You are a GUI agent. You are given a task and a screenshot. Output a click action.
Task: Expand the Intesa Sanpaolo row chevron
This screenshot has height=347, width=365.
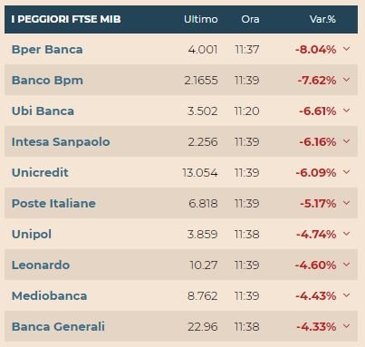point(347,141)
